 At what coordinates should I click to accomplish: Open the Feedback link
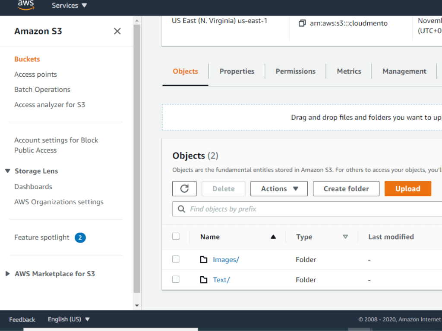[22, 320]
